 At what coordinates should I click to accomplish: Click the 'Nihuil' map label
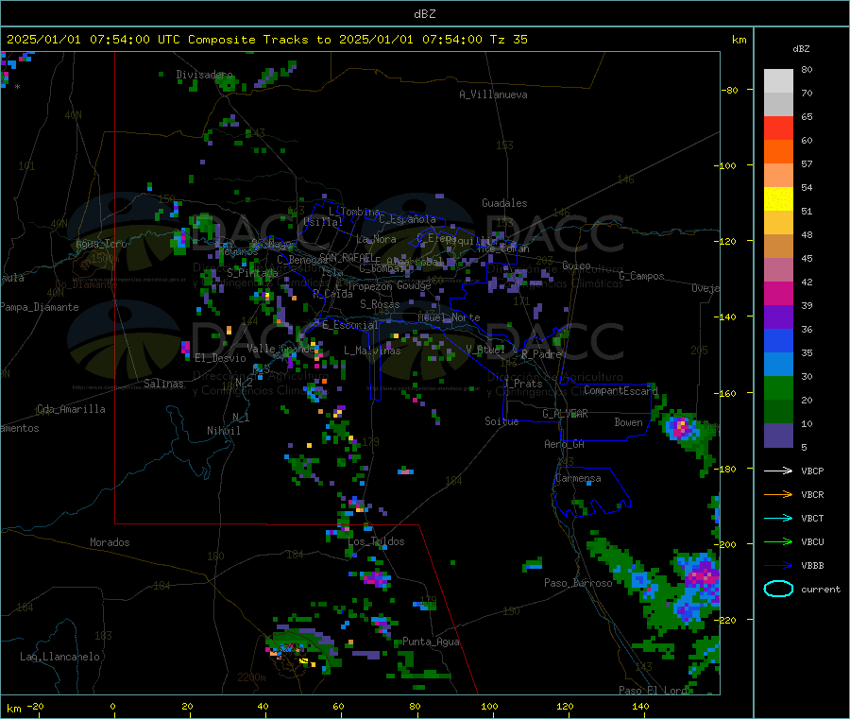click(224, 431)
